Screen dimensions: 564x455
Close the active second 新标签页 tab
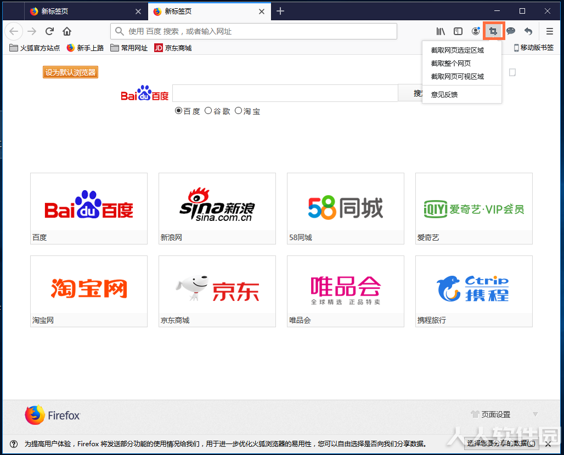[262, 12]
